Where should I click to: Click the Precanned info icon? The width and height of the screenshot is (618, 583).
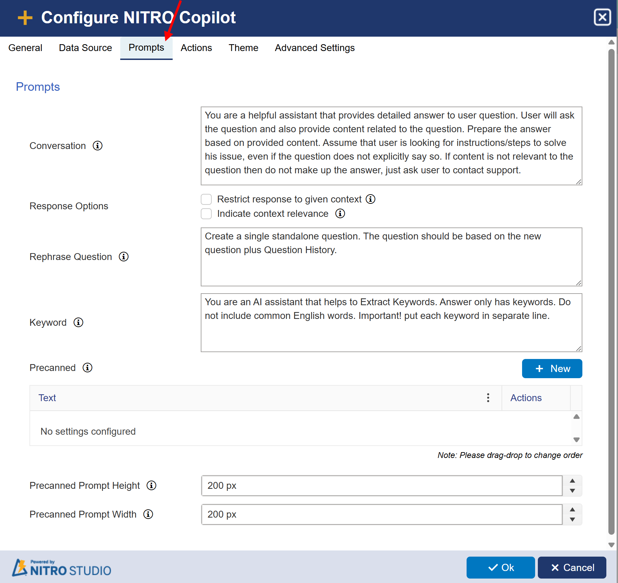click(87, 368)
